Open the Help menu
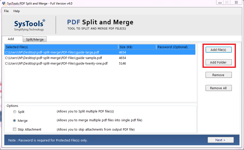244x150 pixels. (16, 11)
